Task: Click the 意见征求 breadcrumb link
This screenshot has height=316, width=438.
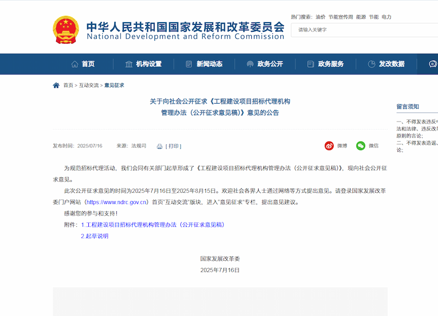Action: click(x=114, y=85)
